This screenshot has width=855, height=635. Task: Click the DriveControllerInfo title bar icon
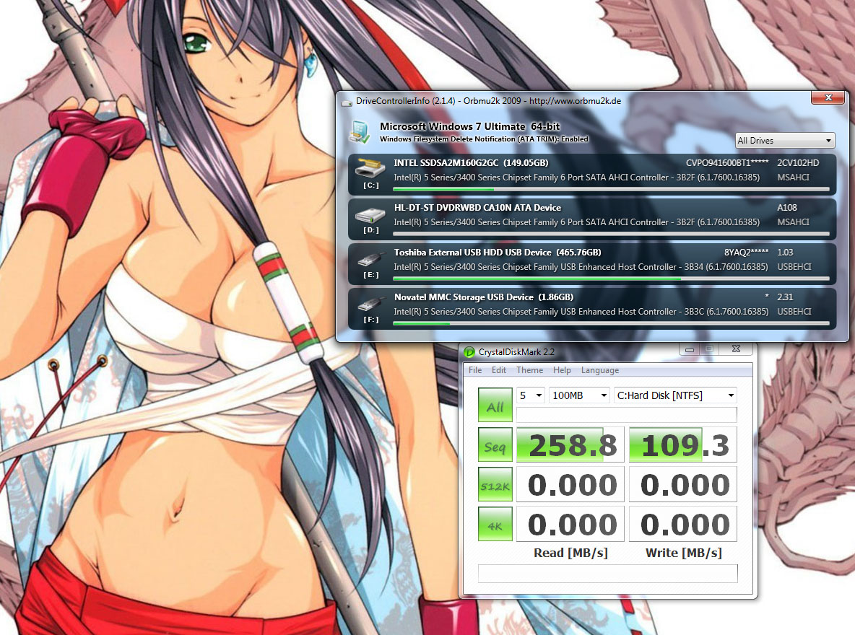346,102
